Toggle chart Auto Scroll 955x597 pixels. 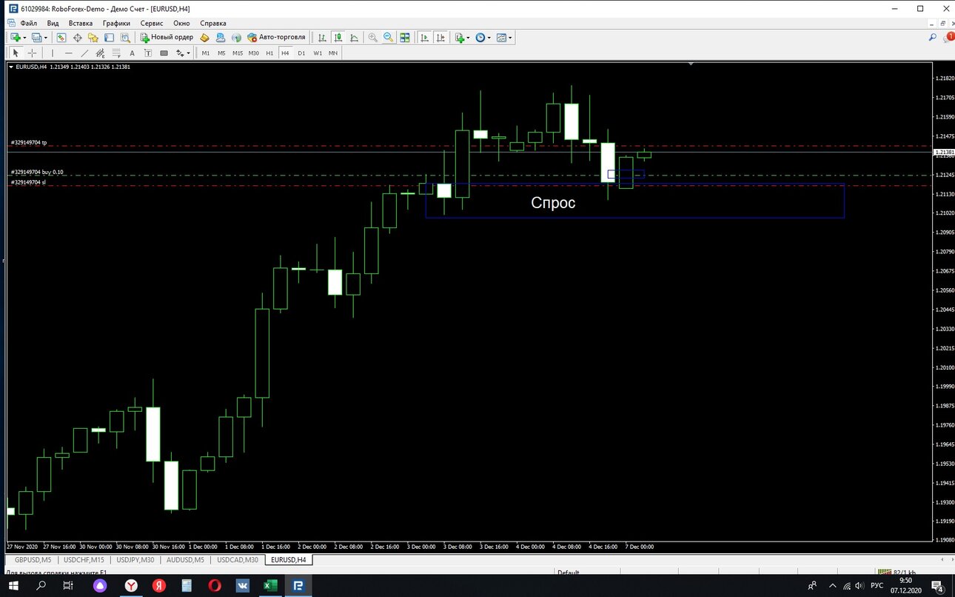click(x=425, y=37)
